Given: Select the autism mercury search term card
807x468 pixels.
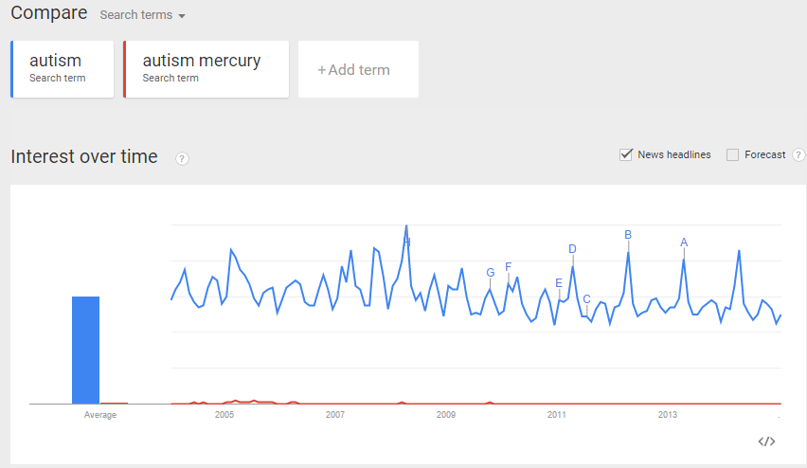Looking at the screenshot, I should coord(206,69).
